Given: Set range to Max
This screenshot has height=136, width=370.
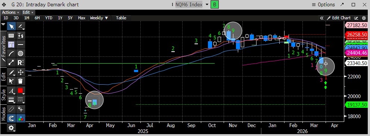Looking at the screenshot, I should (82, 18).
